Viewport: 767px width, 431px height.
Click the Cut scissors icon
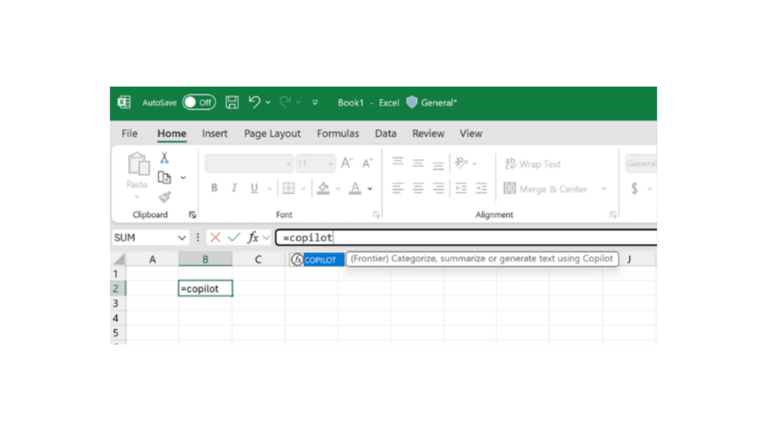point(164,157)
